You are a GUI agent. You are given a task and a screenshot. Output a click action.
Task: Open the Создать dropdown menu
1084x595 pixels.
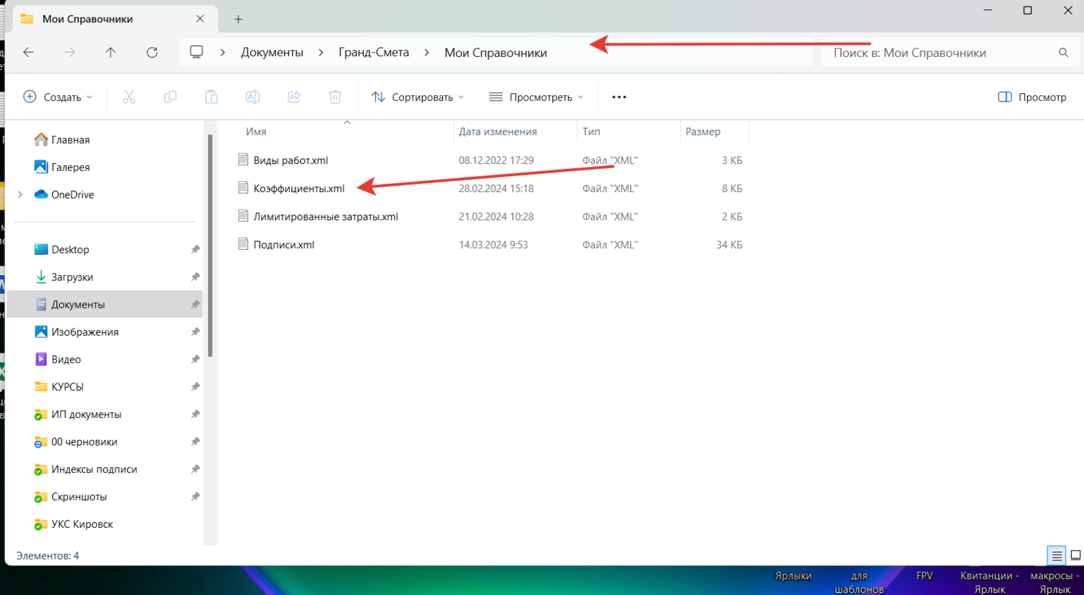click(58, 97)
